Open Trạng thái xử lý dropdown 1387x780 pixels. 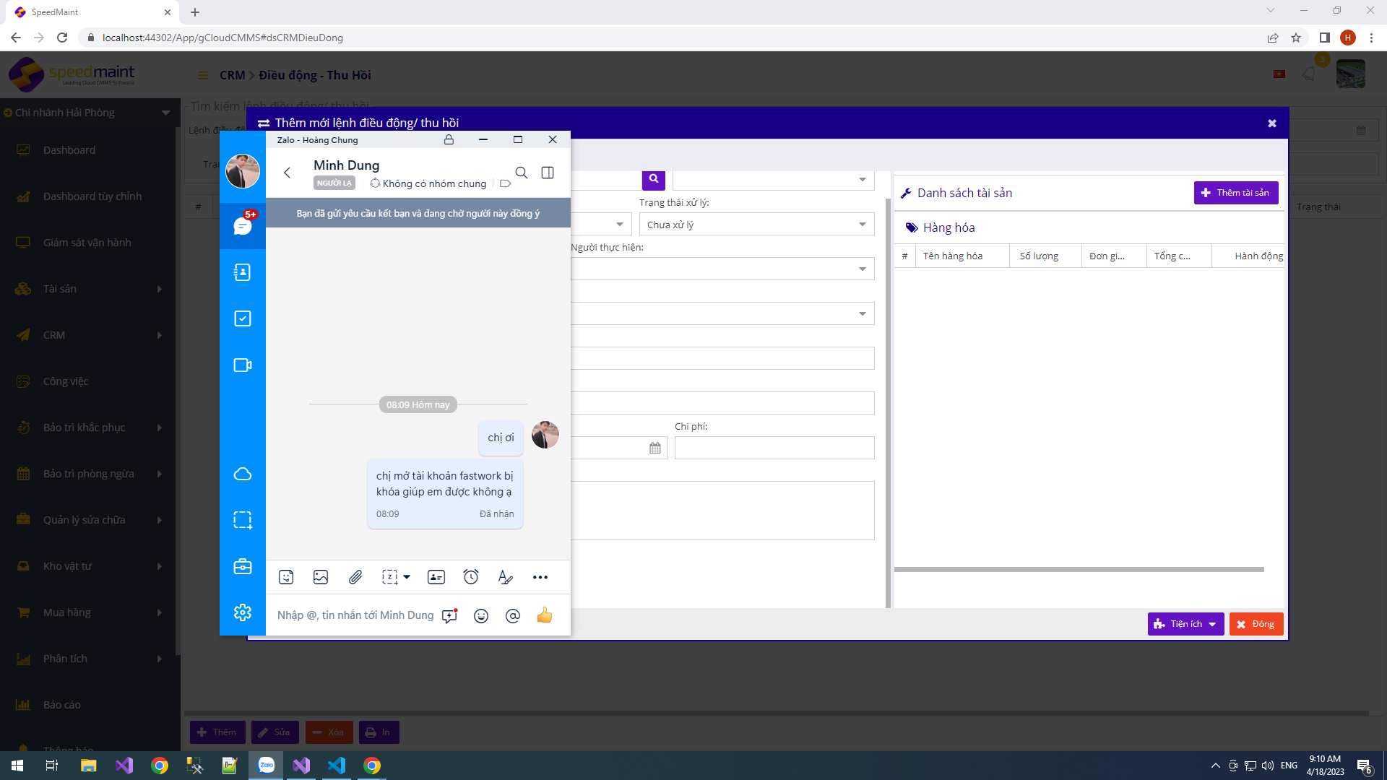click(x=756, y=225)
